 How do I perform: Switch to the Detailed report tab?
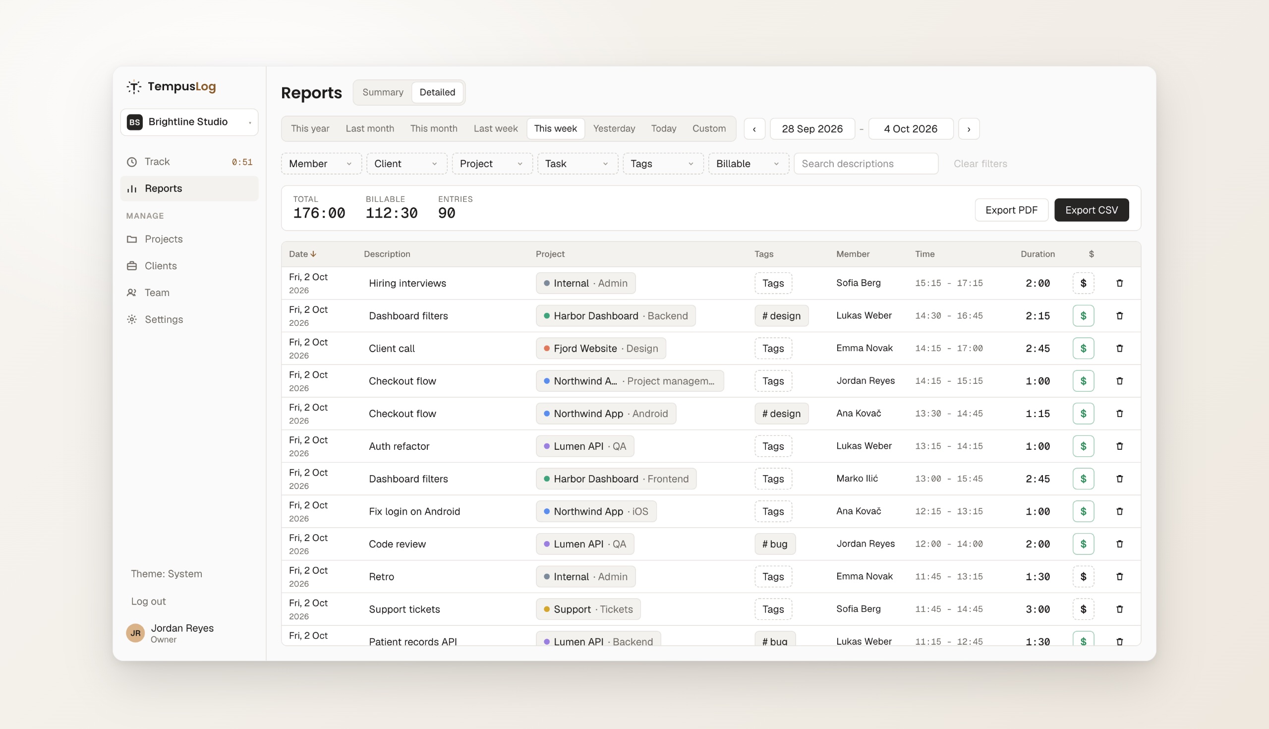coord(437,93)
